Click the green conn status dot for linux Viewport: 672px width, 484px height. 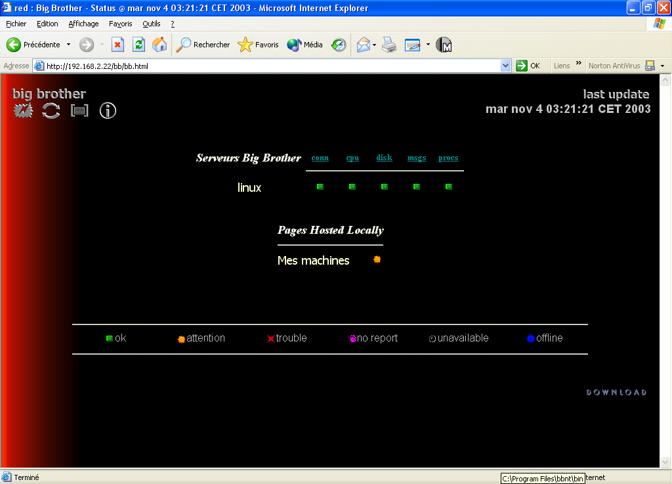(320, 187)
